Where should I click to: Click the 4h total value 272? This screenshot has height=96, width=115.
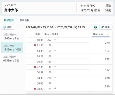(107, 59)
